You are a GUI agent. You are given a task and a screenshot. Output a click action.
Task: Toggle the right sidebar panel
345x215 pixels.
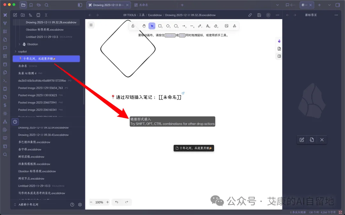click(338, 5)
